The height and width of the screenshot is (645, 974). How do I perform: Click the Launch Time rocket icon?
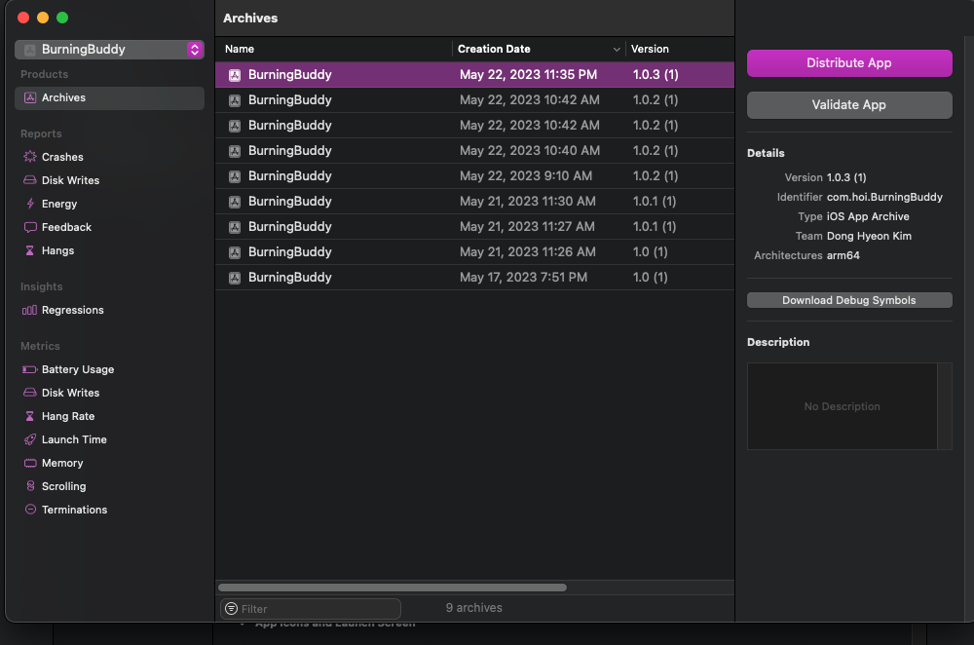pos(30,439)
